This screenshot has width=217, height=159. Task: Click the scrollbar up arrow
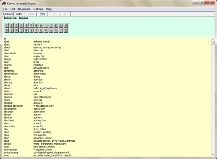pyautogui.click(x=213, y=39)
